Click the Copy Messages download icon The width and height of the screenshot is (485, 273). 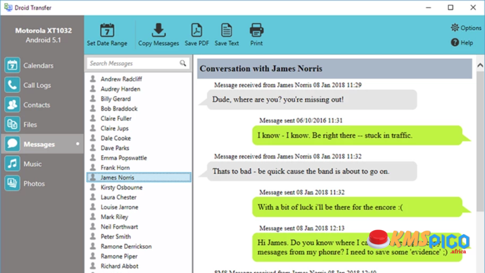(158, 30)
